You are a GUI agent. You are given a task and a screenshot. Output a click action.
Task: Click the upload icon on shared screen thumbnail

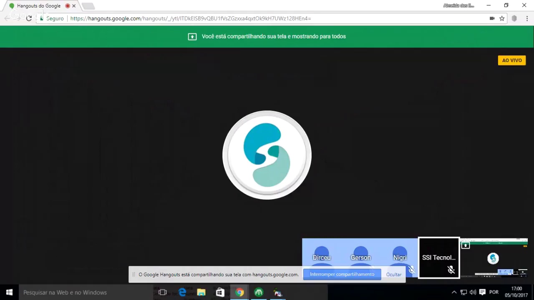pos(466,245)
